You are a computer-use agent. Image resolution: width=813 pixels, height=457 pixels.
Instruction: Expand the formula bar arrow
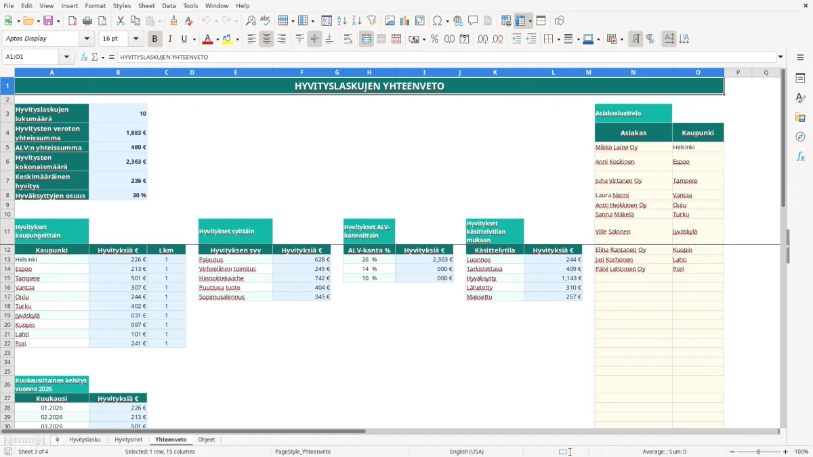click(780, 57)
